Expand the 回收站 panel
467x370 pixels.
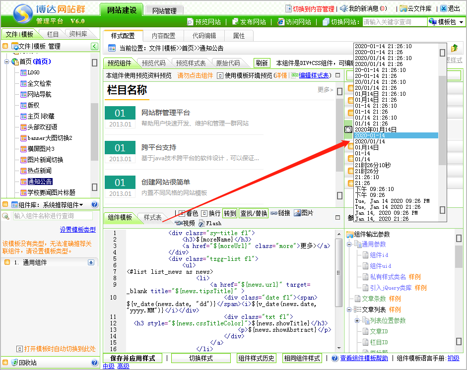coord(5,363)
